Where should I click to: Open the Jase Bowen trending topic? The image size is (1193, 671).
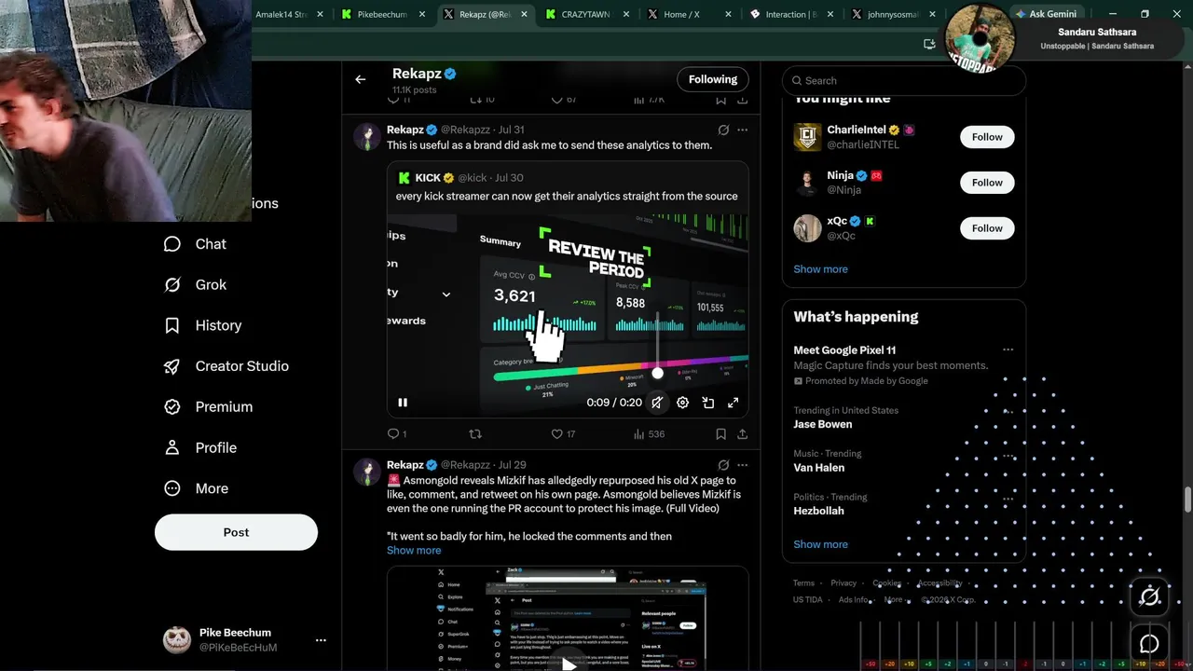[x=823, y=424]
